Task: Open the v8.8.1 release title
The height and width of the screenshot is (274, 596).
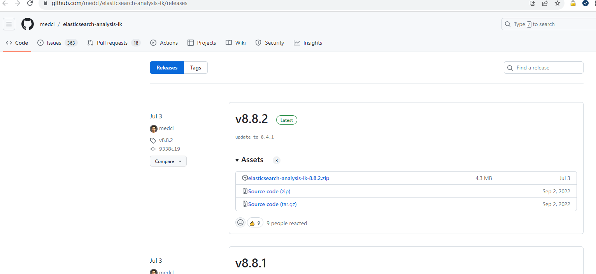Action: click(251, 263)
